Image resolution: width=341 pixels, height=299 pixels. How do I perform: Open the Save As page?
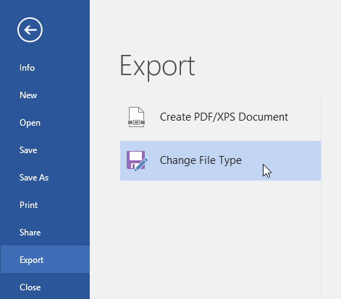pos(34,178)
